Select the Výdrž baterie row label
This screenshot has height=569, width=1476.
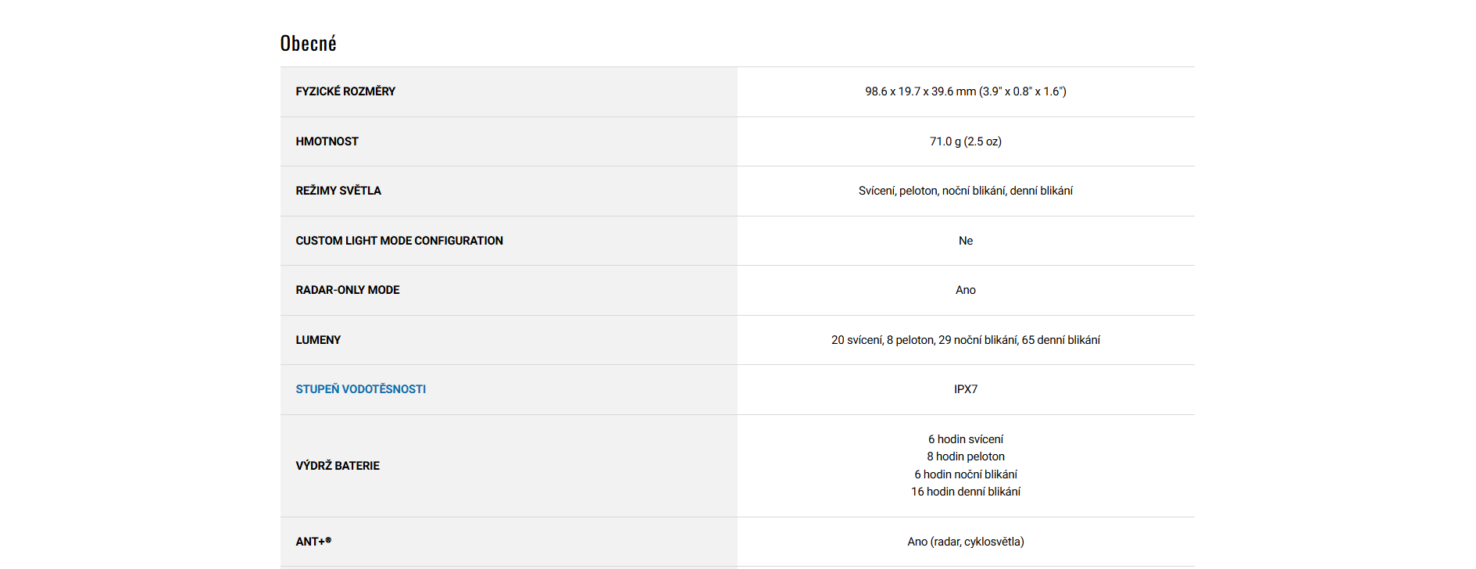[x=338, y=466]
